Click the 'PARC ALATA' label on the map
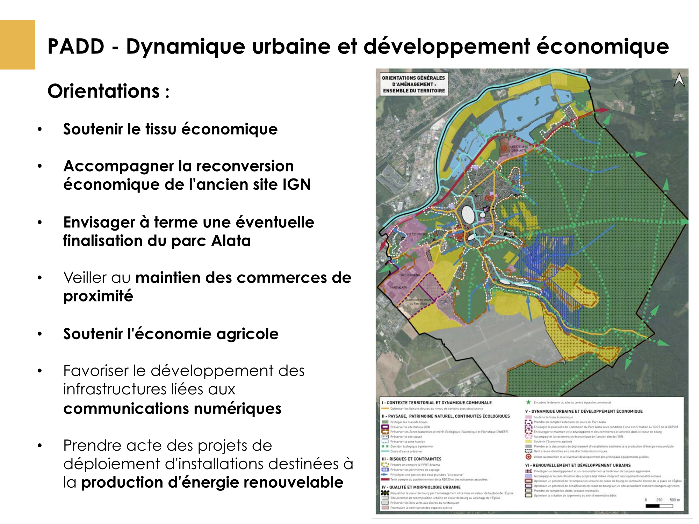 [x=398, y=288]
